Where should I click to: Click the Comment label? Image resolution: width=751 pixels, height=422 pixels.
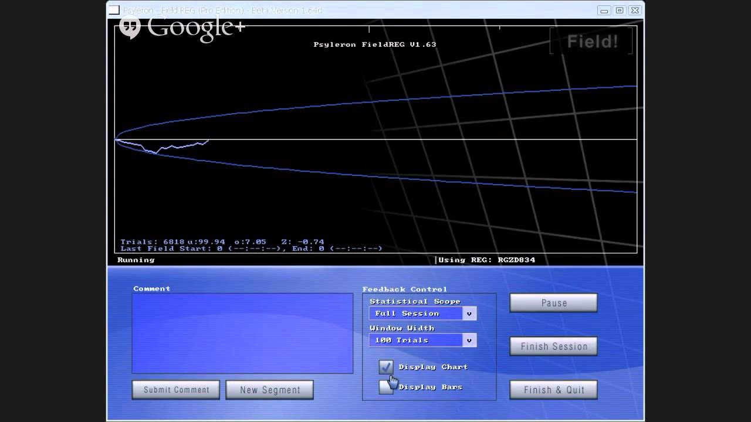coord(152,288)
